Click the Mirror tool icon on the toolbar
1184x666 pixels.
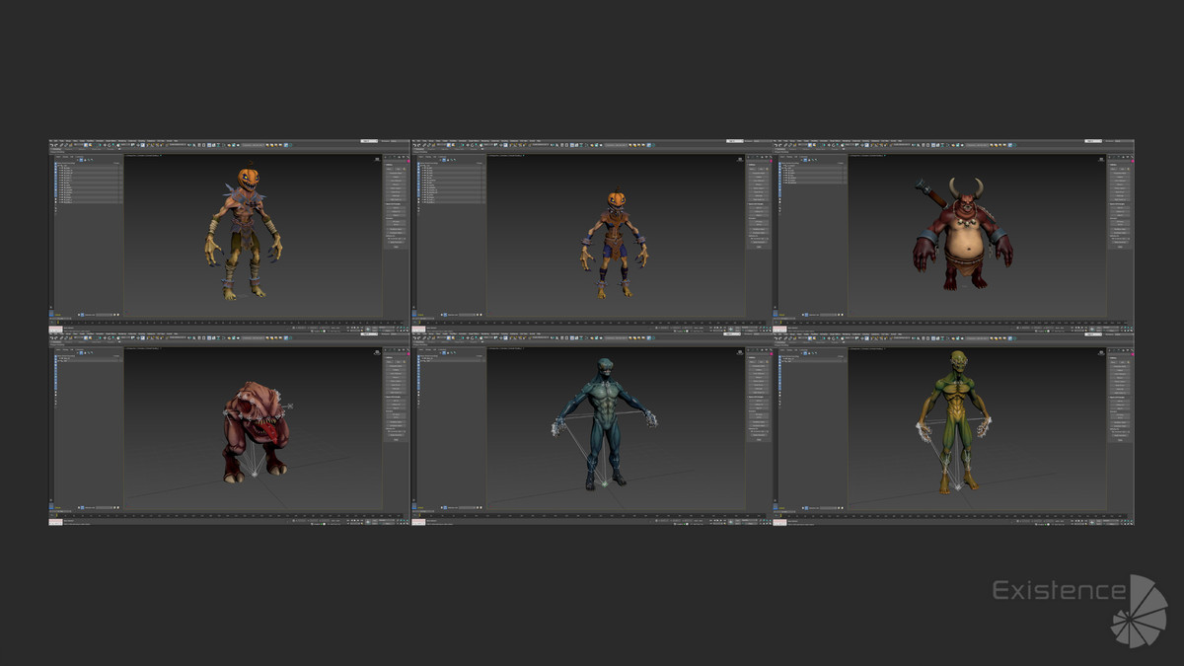[x=188, y=145]
